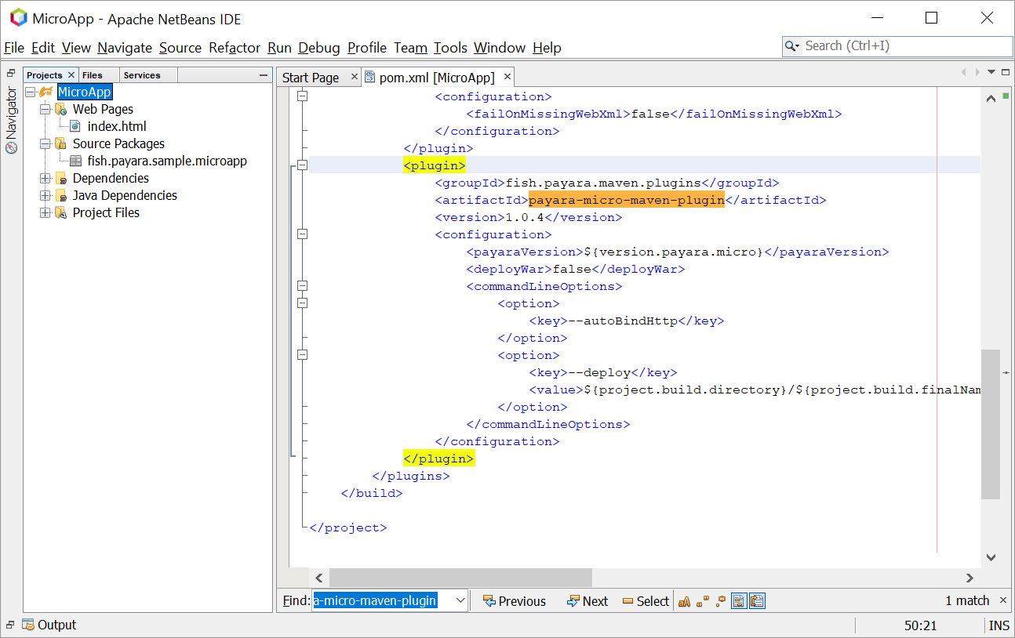This screenshot has height=638, width=1015.
Task: Expand the Project Files node
Action: pos(45,213)
